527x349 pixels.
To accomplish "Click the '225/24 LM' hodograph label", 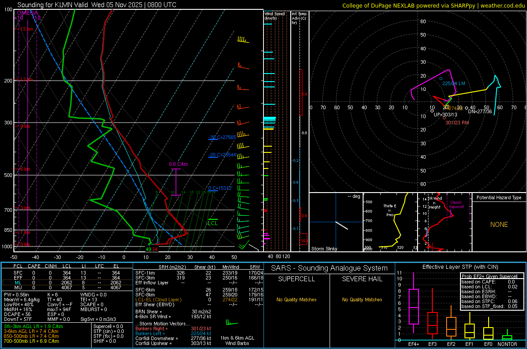I will (453, 83).
